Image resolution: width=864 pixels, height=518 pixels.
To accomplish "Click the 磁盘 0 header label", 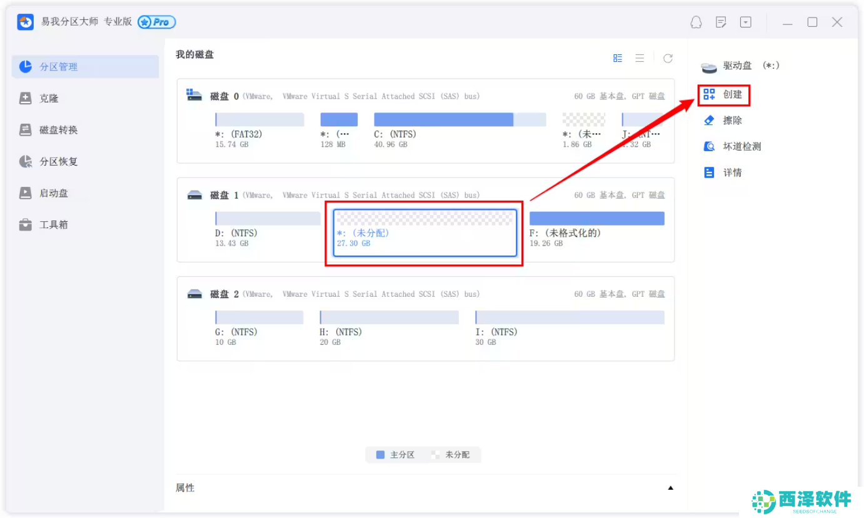I will [224, 96].
